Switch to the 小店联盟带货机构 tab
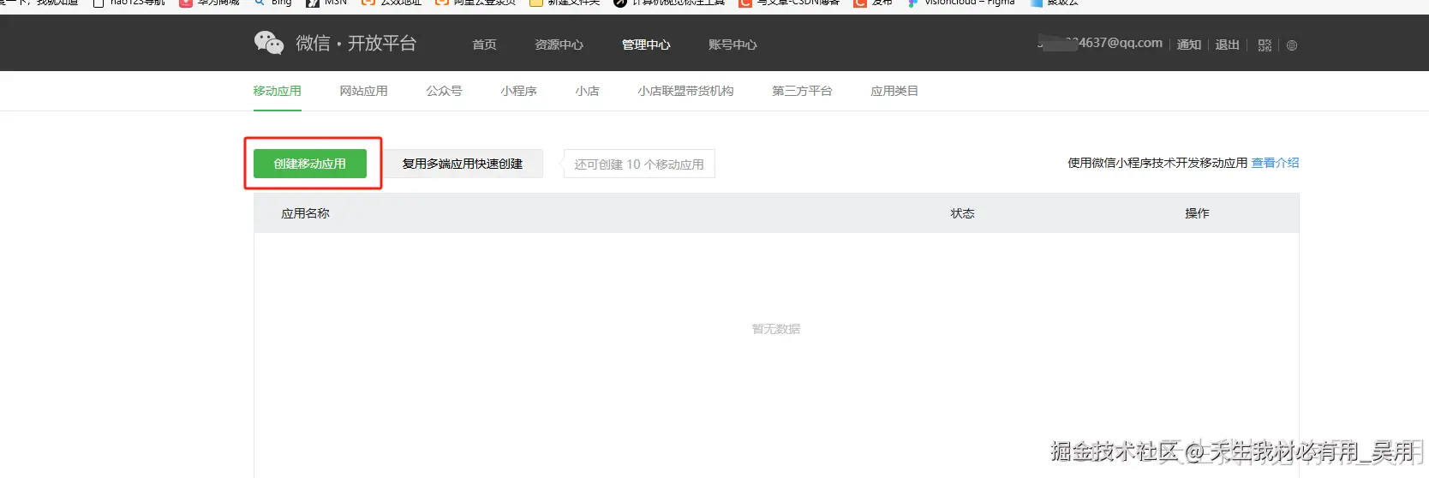Screen dimensions: 1429x478 pyautogui.click(x=685, y=91)
